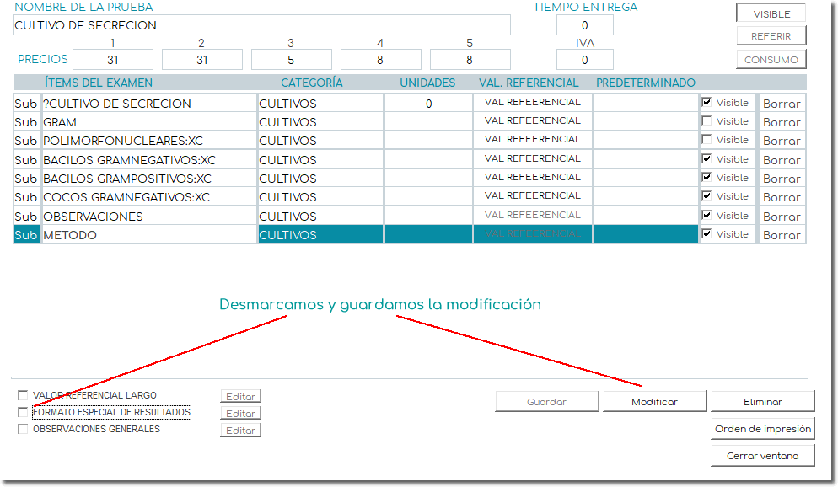Check the VALOR REFERENCIAL LARGO option
This screenshot has height=487, width=838.
tap(23, 395)
